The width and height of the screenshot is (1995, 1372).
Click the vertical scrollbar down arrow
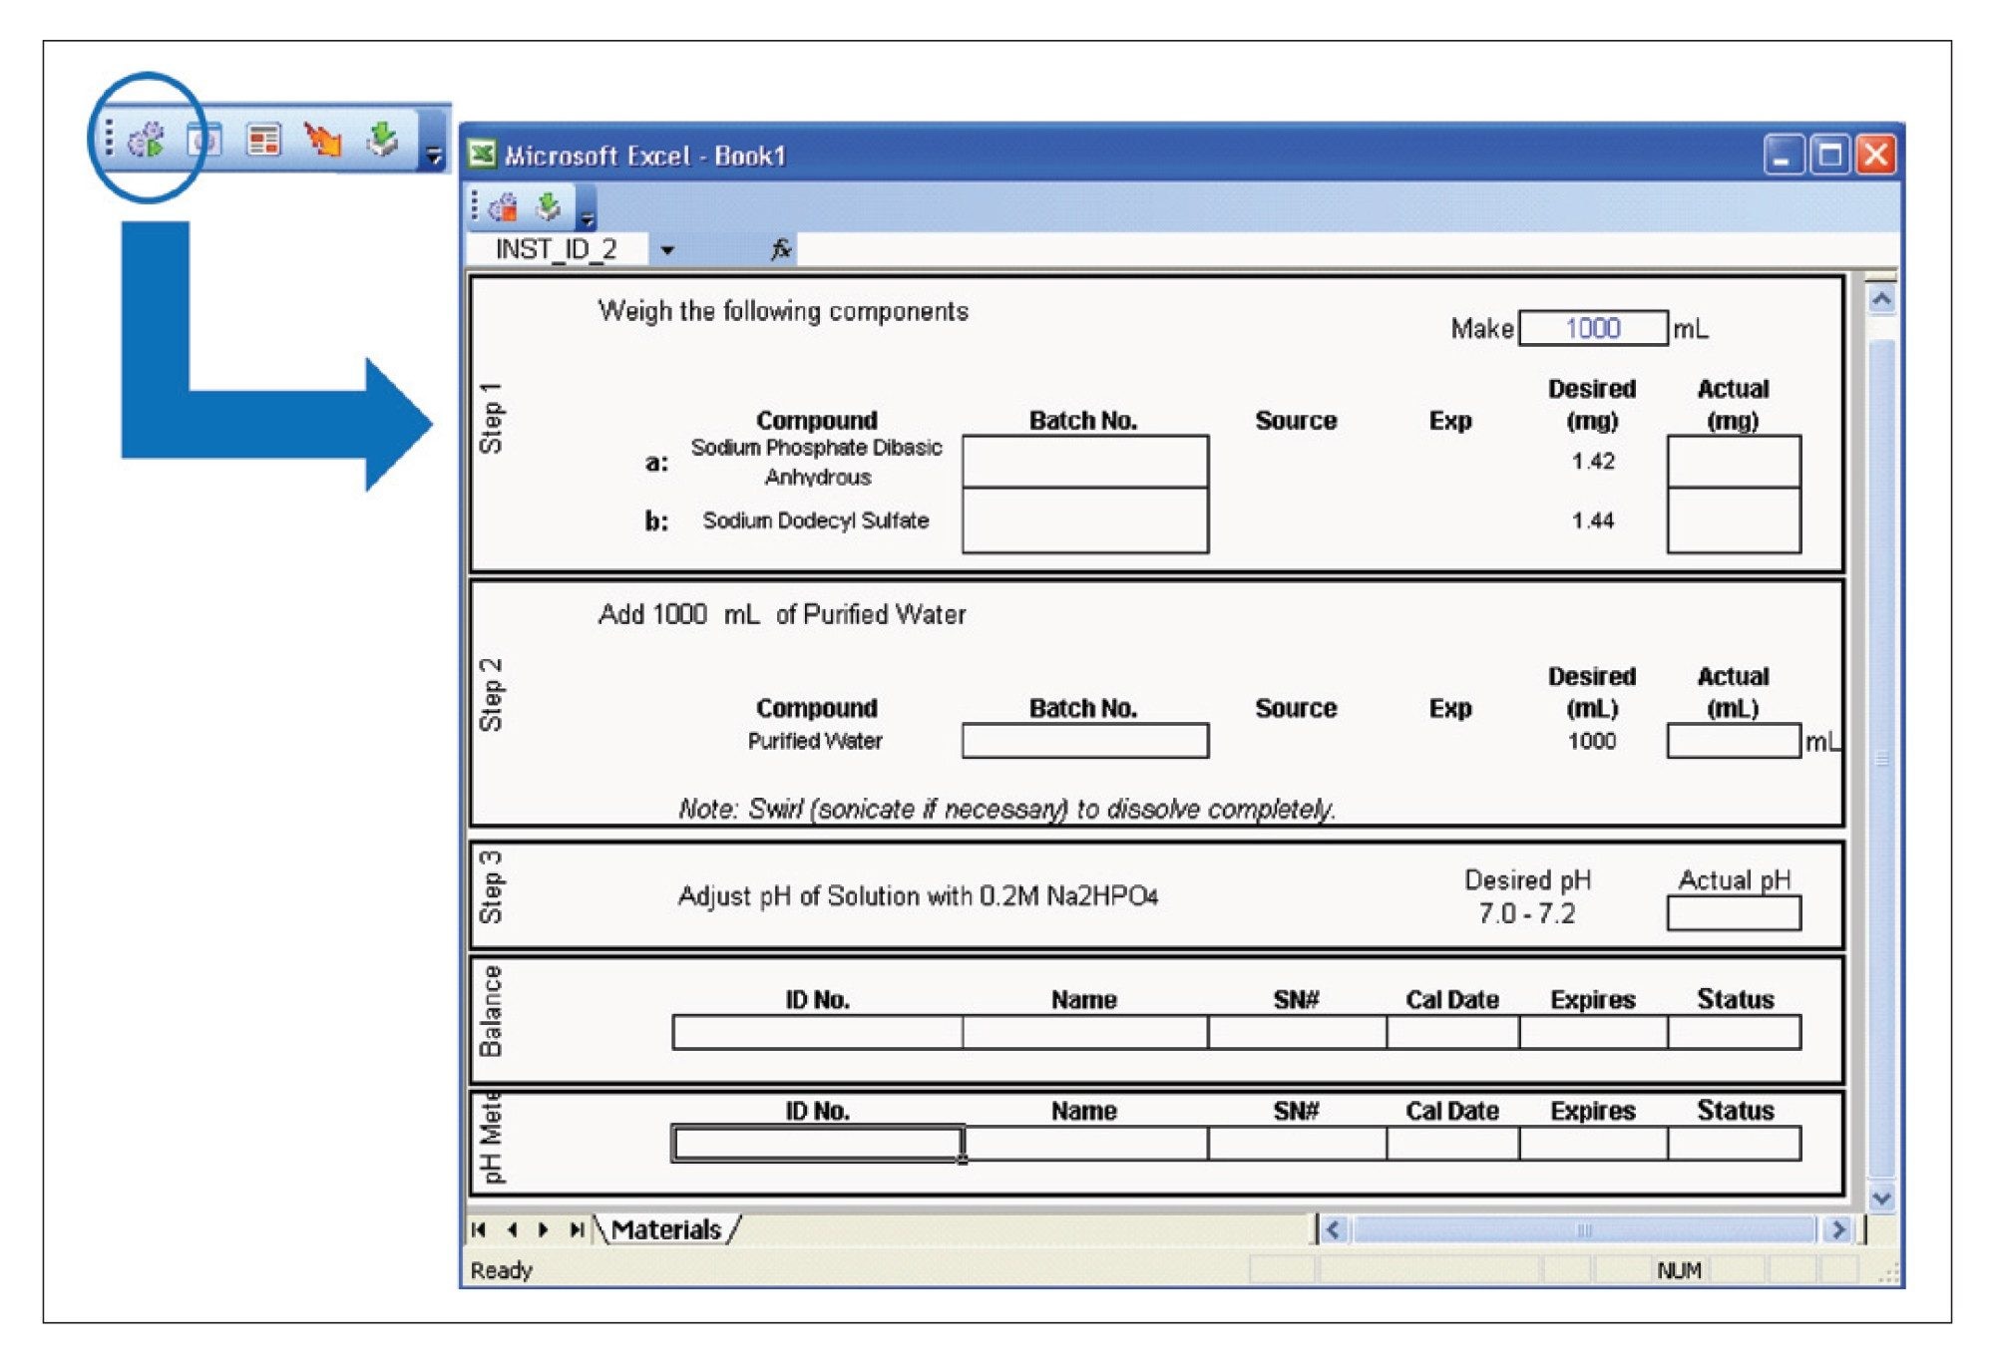[1880, 1199]
